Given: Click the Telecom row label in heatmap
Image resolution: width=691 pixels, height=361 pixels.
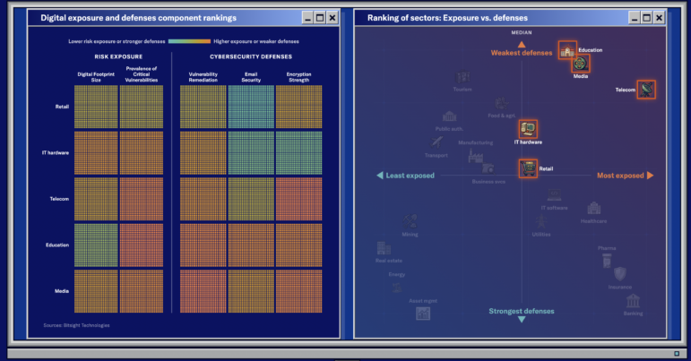Looking at the screenshot, I should click(59, 199).
